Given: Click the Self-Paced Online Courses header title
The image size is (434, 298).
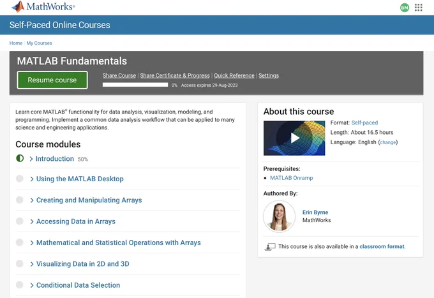Looking at the screenshot, I should 60,25.
